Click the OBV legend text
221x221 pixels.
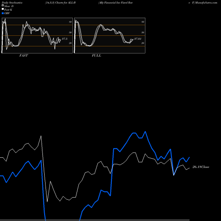pyautogui.click(x=7, y=13)
